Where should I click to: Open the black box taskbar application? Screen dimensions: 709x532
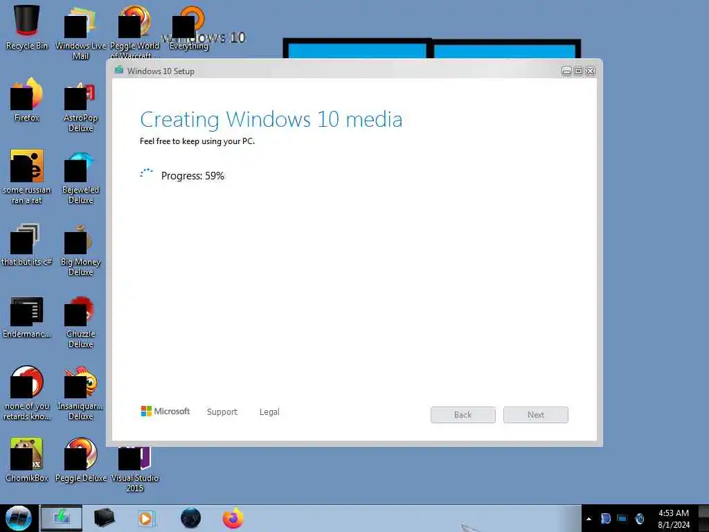[104, 518]
